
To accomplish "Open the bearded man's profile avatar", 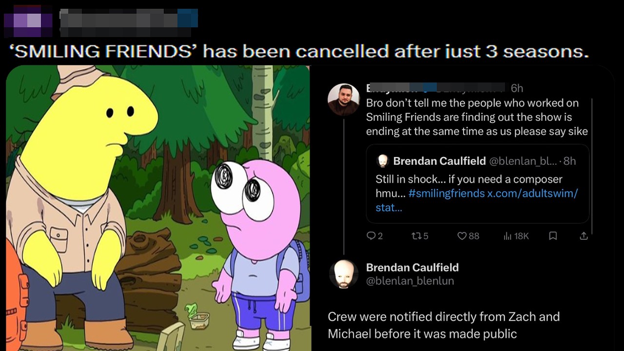I will pyautogui.click(x=344, y=99).
